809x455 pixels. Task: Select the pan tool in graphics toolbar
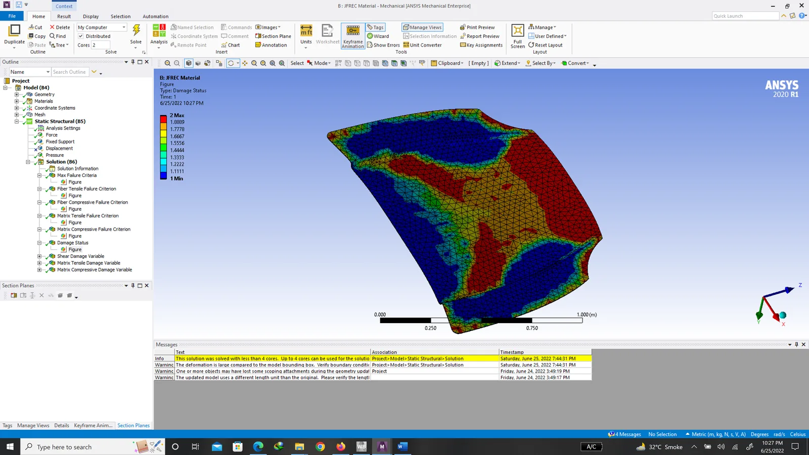click(x=245, y=63)
